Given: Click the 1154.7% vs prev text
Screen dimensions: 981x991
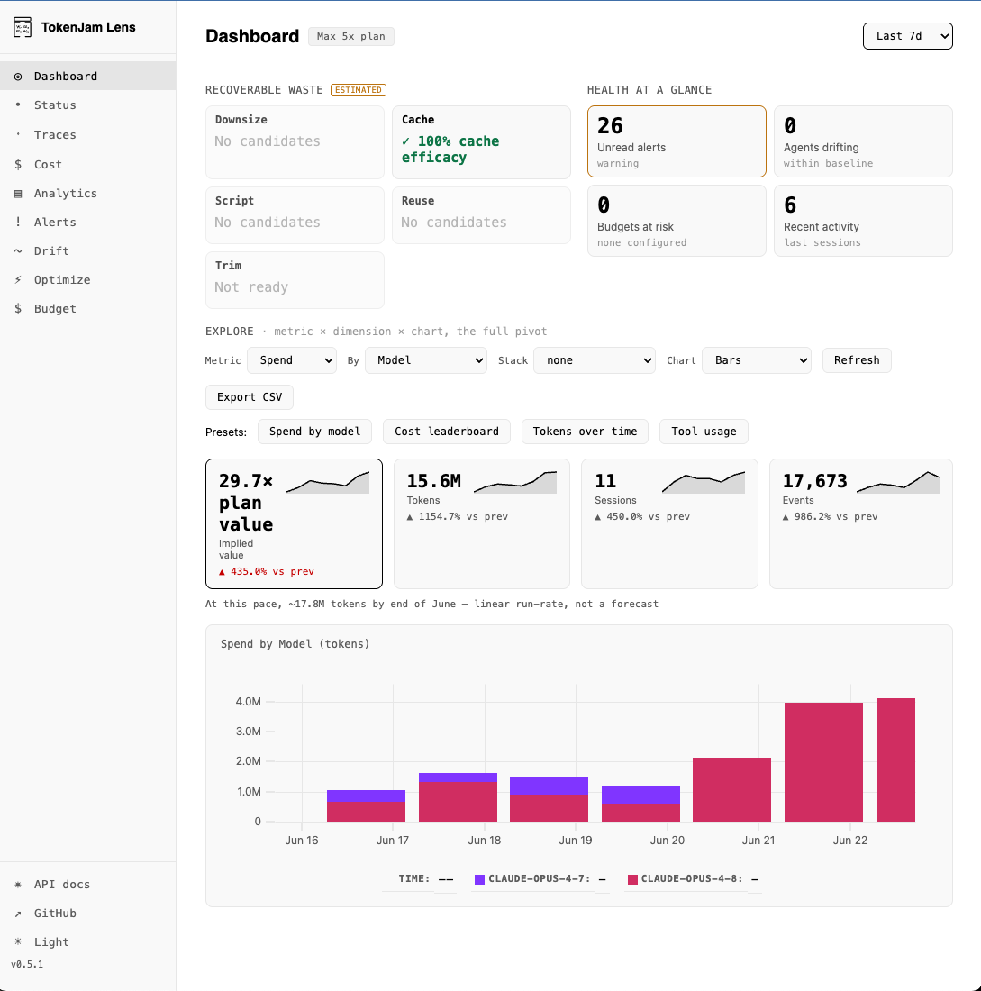Looking at the screenshot, I should (x=457, y=516).
